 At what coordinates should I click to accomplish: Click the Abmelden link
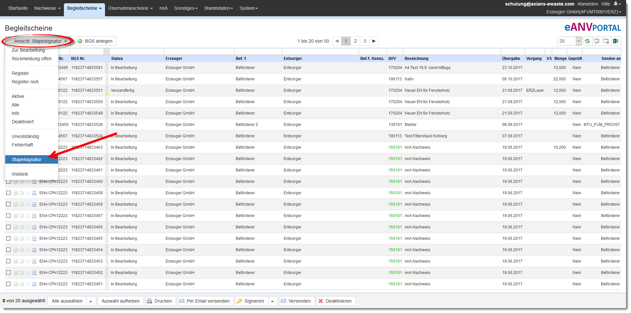(x=588, y=4)
